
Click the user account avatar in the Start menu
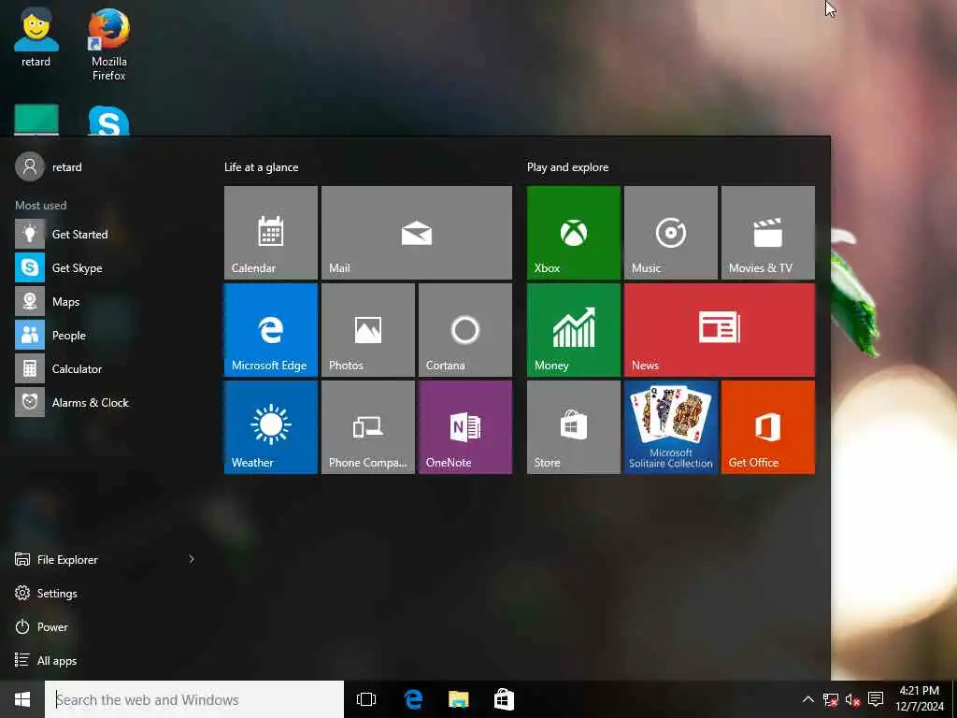tap(30, 166)
